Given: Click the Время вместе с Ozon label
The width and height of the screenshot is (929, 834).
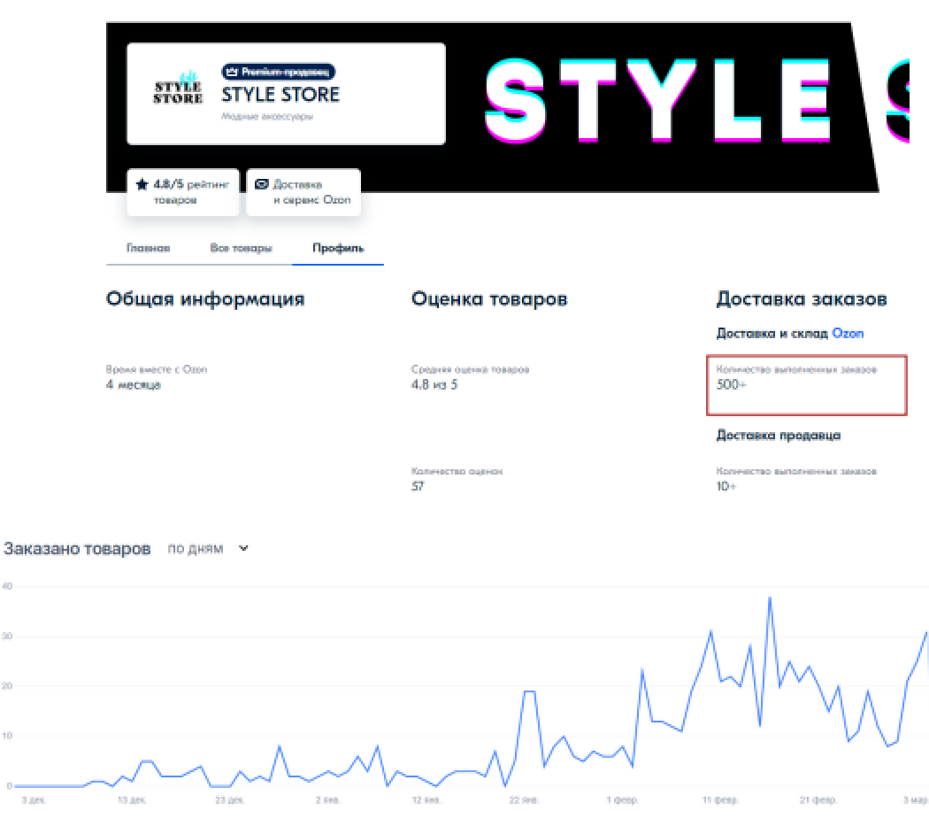Looking at the screenshot, I should (157, 369).
